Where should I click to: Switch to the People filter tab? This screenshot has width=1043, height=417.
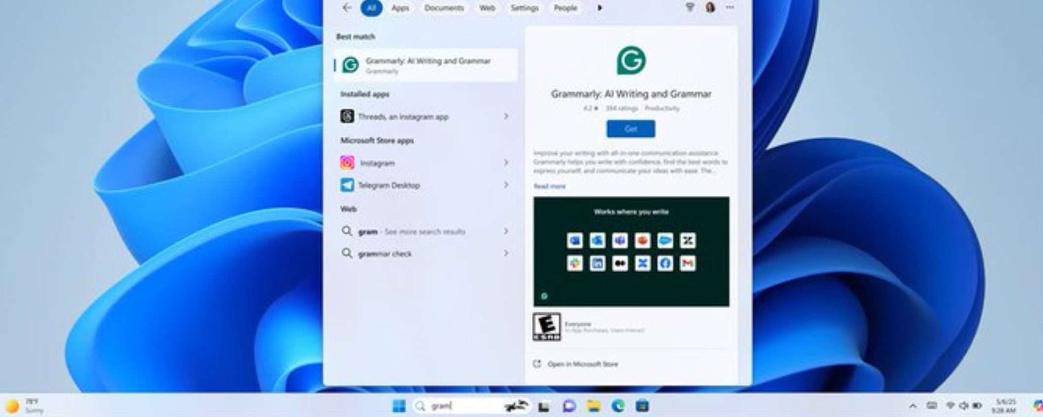pyautogui.click(x=565, y=8)
